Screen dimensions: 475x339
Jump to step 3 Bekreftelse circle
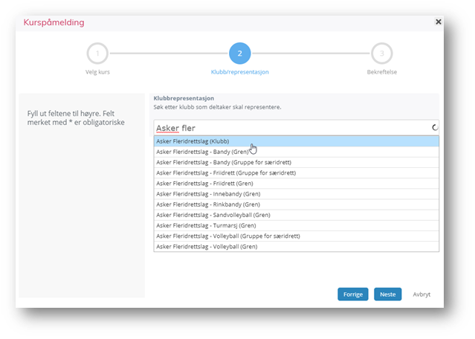click(381, 54)
